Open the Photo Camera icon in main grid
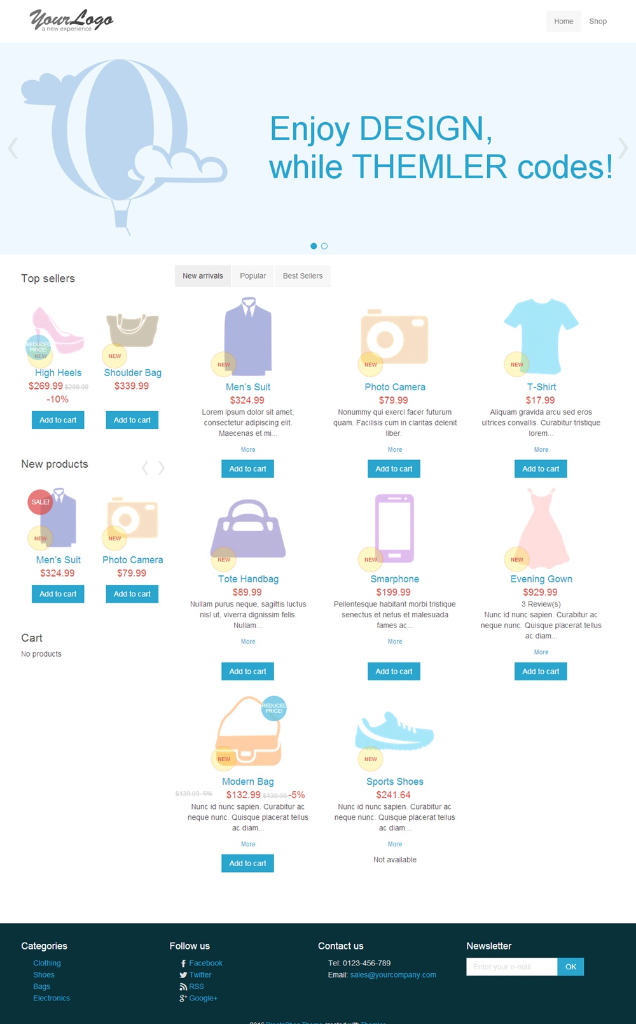The image size is (636, 1024). point(394,337)
